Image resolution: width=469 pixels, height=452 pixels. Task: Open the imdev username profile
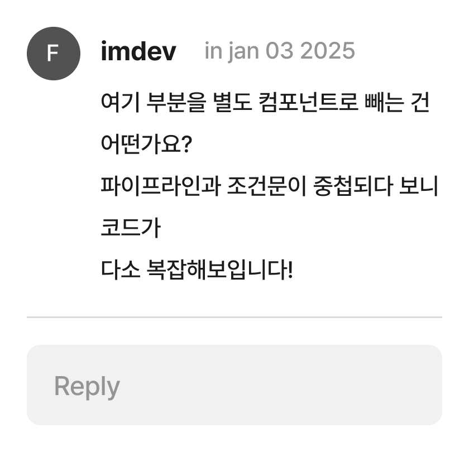[138, 52]
